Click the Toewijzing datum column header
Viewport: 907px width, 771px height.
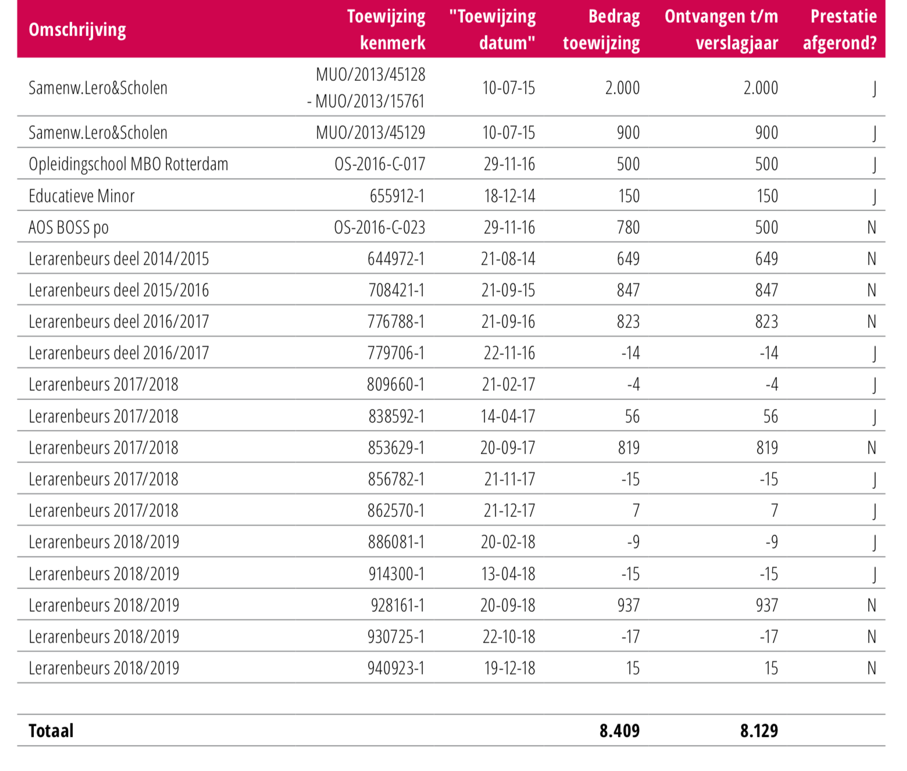(x=493, y=30)
